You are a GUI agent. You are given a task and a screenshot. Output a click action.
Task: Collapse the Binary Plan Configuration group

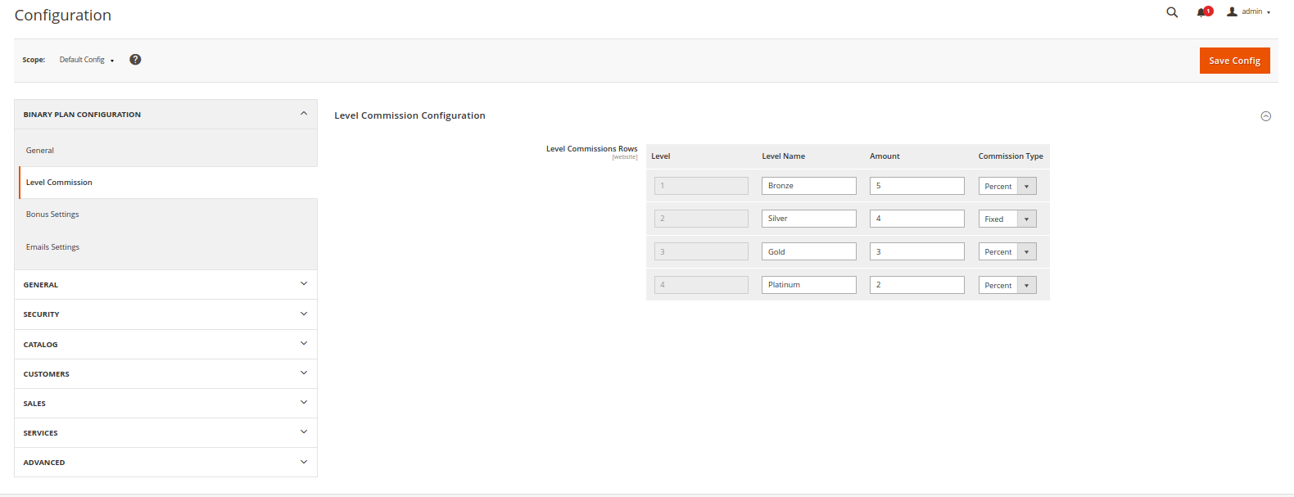(165, 115)
